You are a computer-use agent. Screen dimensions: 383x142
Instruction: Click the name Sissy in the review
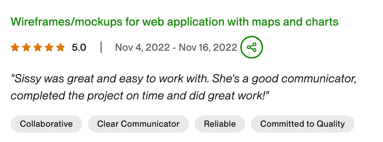coord(25,78)
